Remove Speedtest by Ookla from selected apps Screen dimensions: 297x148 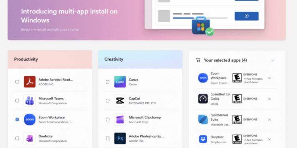269,99
